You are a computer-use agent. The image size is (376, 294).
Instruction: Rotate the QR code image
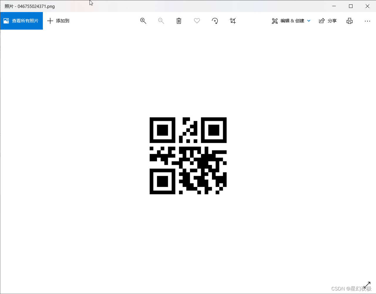[215, 21]
